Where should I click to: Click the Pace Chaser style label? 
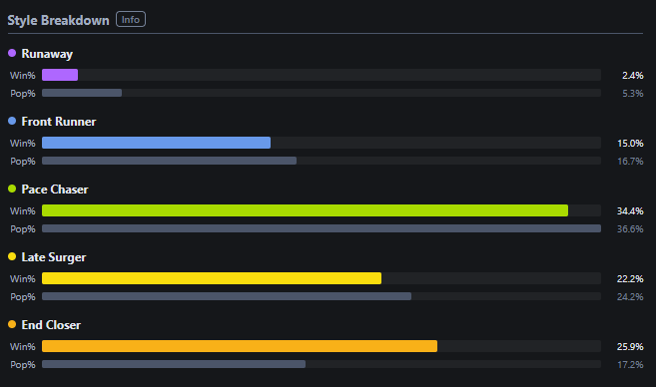(x=55, y=190)
